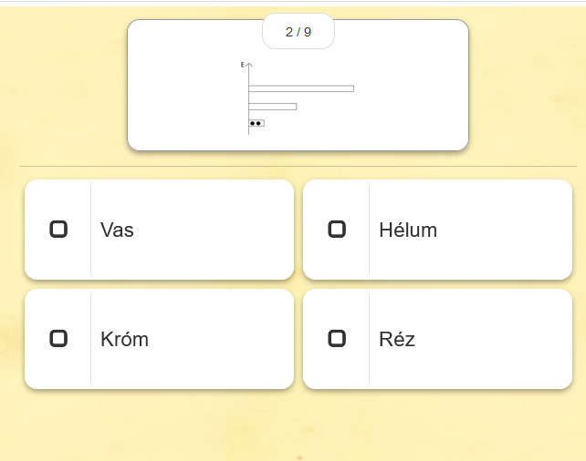Check the box beside Króm
This screenshot has width=586, height=461.
click(x=58, y=338)
